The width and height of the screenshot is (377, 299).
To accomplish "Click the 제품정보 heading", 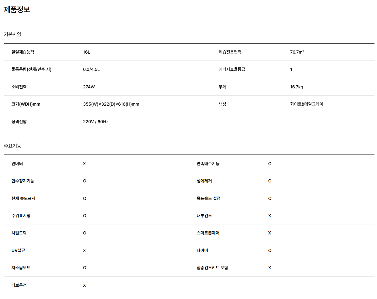I will (x=17, y=10).
